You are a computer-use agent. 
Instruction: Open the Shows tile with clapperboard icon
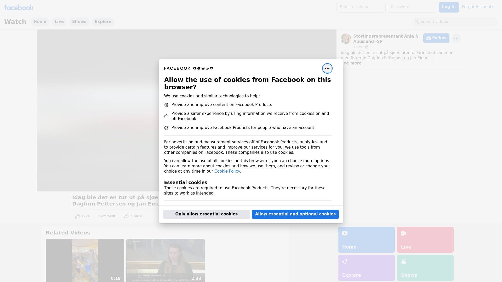click(x=425, y=268)
